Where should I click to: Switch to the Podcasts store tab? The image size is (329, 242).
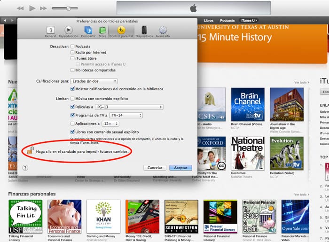coord(227,20)
